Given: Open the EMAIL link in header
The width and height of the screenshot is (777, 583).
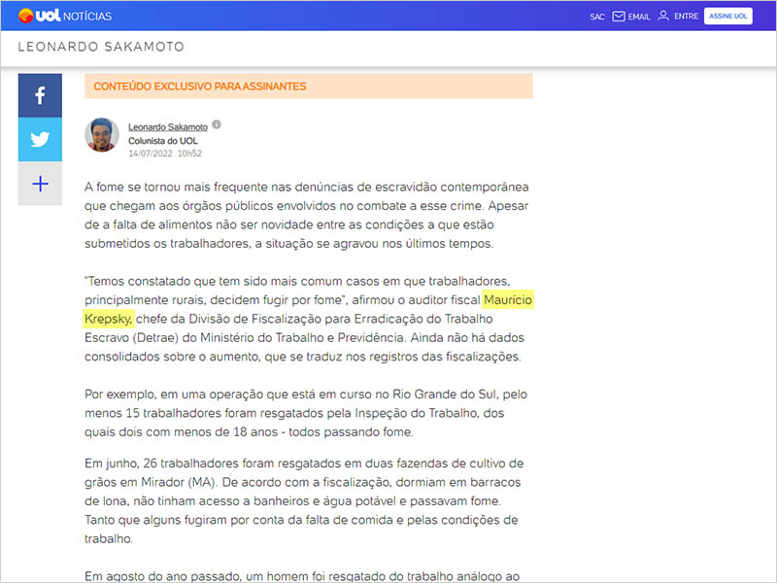Looking at the screenshot, I should pos(638,17).
